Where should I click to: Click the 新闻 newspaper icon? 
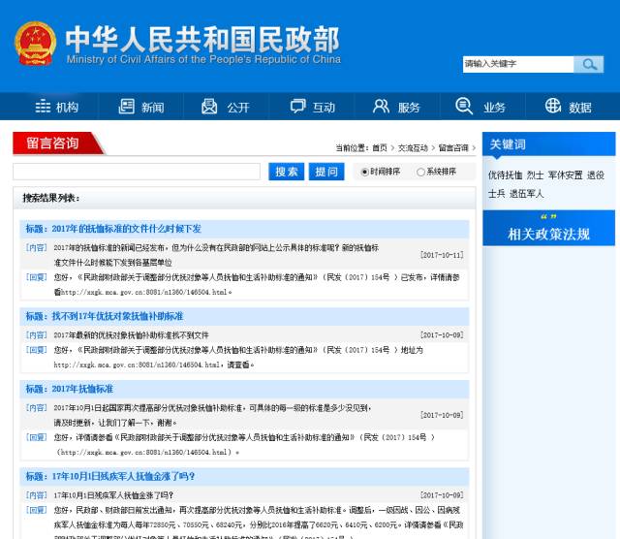[x=127, y=107]
